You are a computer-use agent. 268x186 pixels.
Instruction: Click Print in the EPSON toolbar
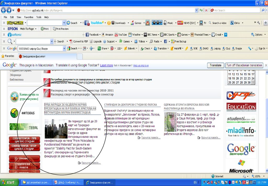point(45,29)
